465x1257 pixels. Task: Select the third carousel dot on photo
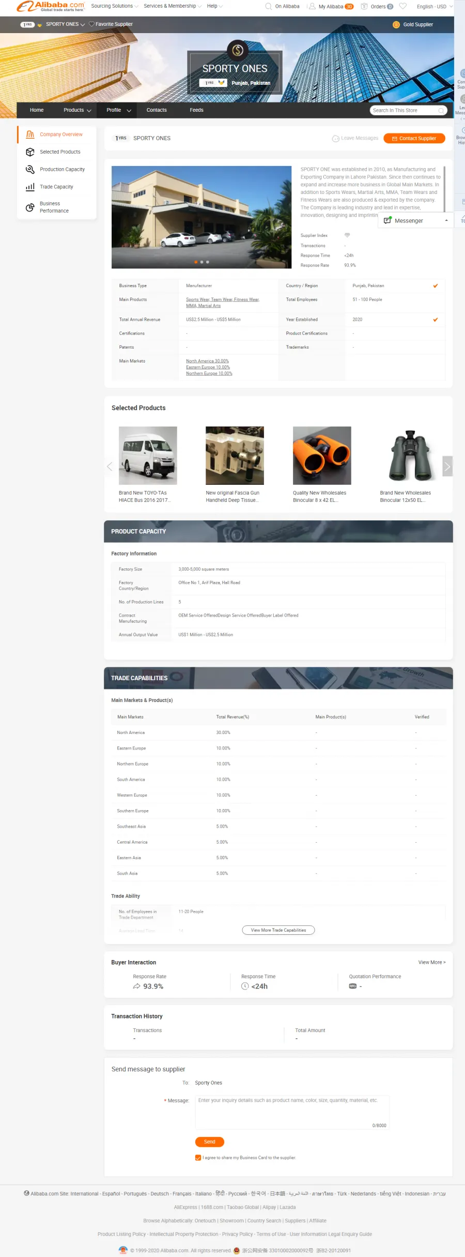pos(208,262)
